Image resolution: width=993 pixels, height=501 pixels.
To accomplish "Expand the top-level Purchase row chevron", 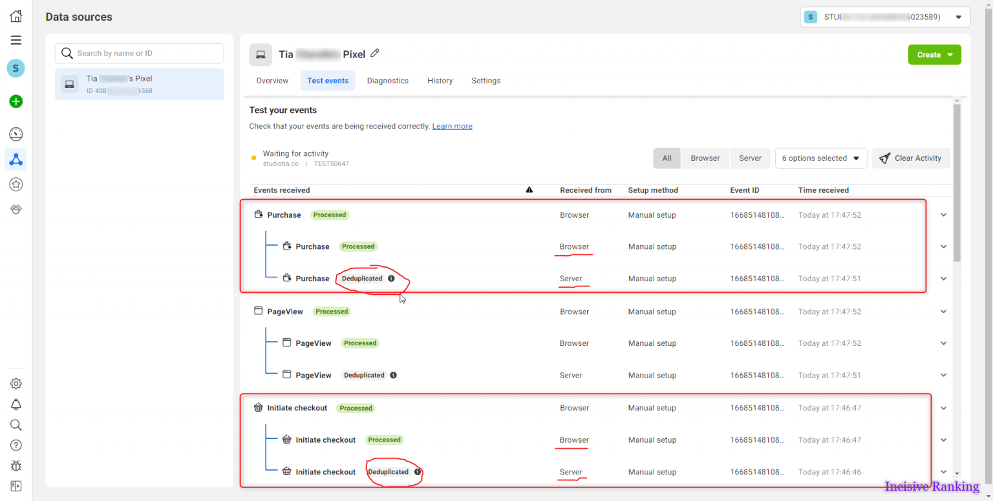I will click(x=943, y=215).
